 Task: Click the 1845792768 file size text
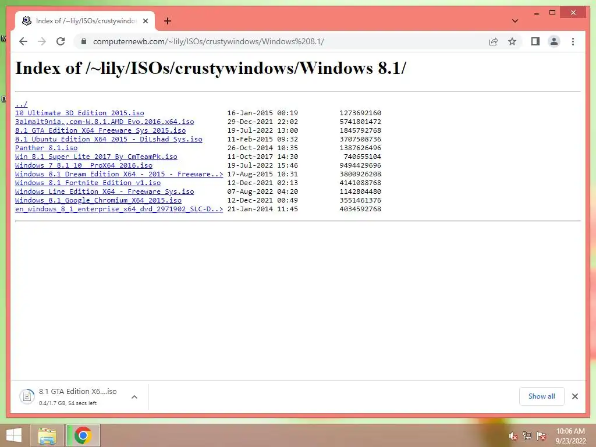(x=360, y=130)
